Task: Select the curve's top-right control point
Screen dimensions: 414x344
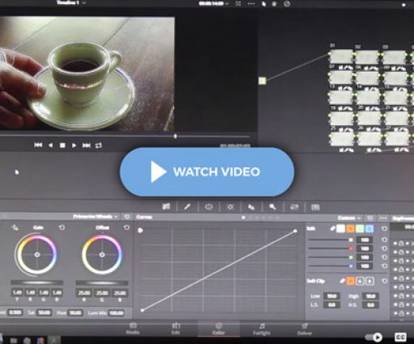Action: tap(295, 231)
